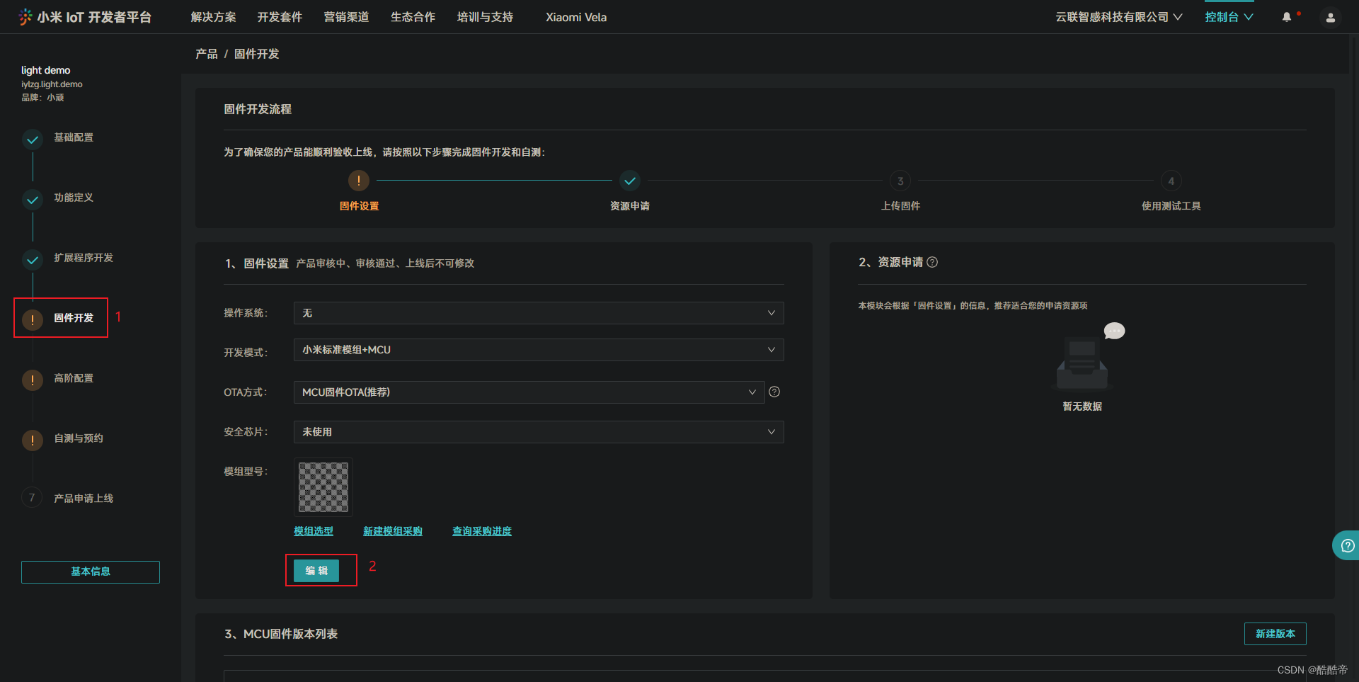
Task: Expand the 控制台 dropdown
Action: (1229, 17)
